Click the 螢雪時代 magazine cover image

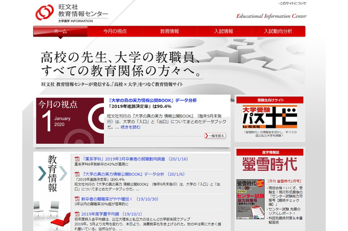250,199
